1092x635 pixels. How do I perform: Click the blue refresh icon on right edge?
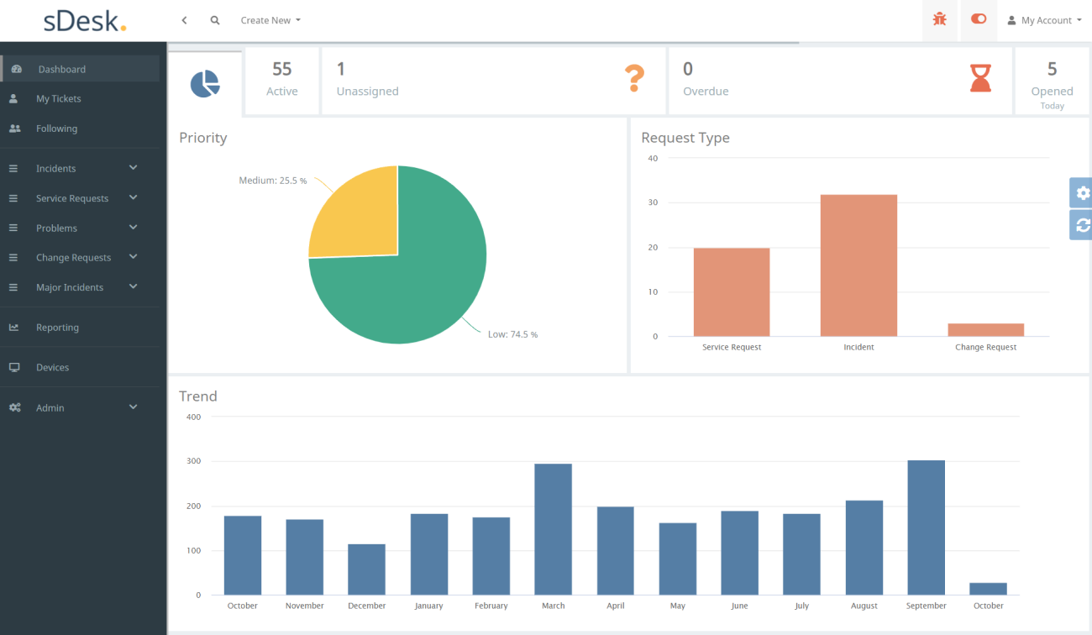click(x=1081, y=225)
